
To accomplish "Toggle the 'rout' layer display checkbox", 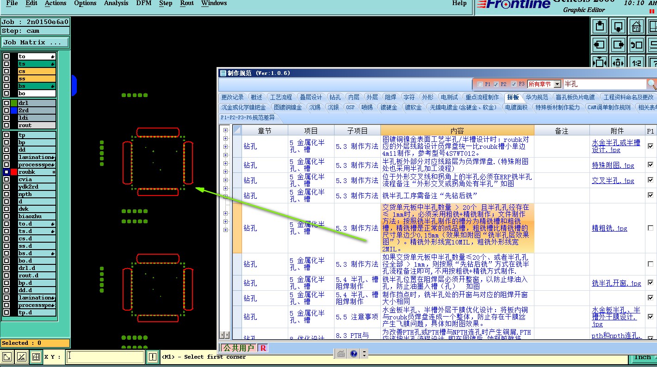I will pyautogui.click(x=6, y=125).
